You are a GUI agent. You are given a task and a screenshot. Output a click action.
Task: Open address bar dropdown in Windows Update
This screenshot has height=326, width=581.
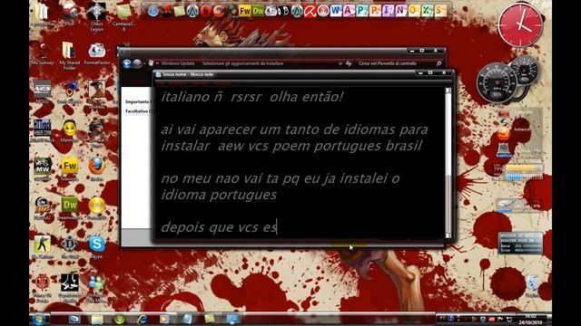(x=340, y=63)
